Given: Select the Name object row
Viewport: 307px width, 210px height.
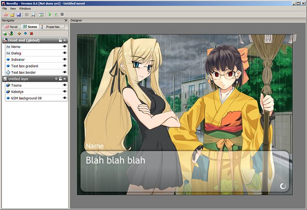Looking at the screenshot, I should (36, 47).
